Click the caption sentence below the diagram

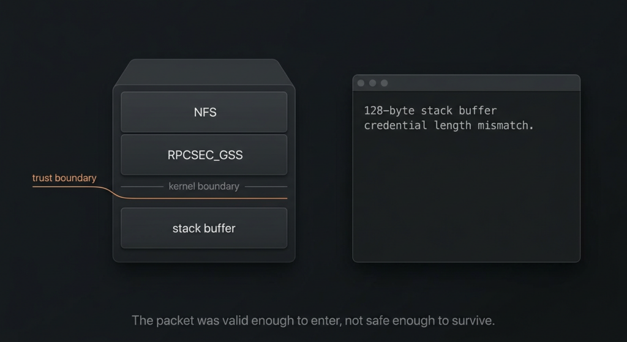click(x=313, y=321)
